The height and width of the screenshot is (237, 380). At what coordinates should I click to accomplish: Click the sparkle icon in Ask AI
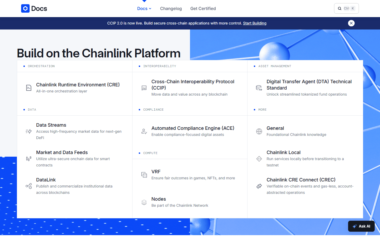[x=355, y=226]
